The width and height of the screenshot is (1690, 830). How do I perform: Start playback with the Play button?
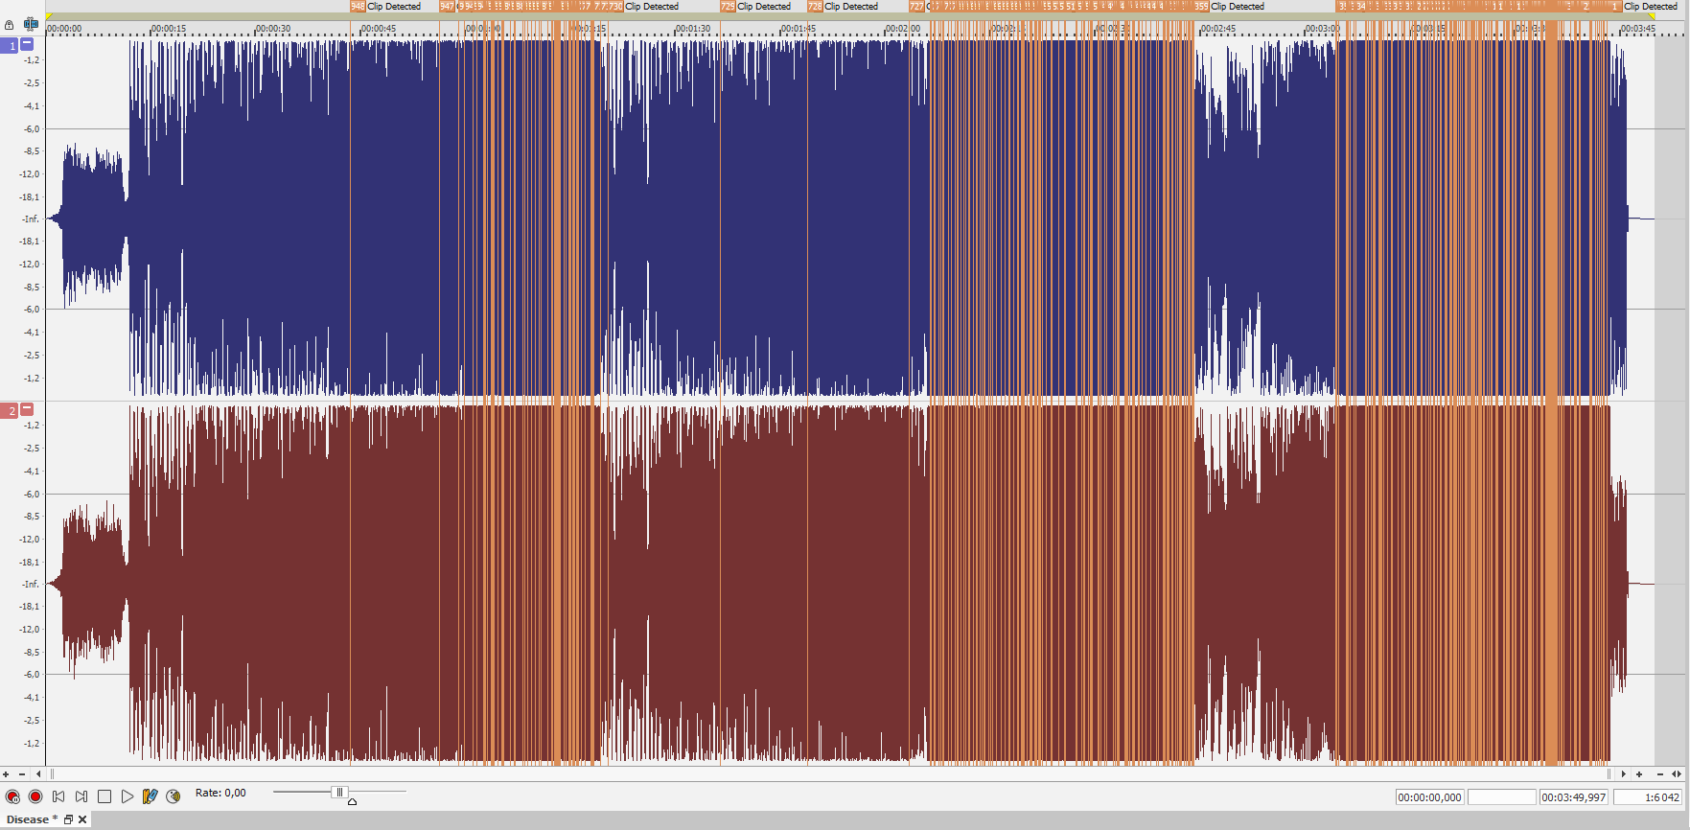coord(127,796)
